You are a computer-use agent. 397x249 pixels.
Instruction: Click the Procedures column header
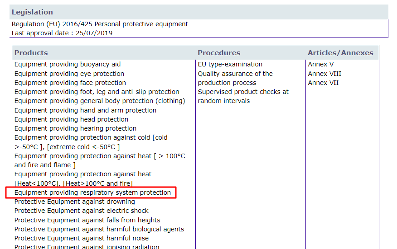point(219,53)
